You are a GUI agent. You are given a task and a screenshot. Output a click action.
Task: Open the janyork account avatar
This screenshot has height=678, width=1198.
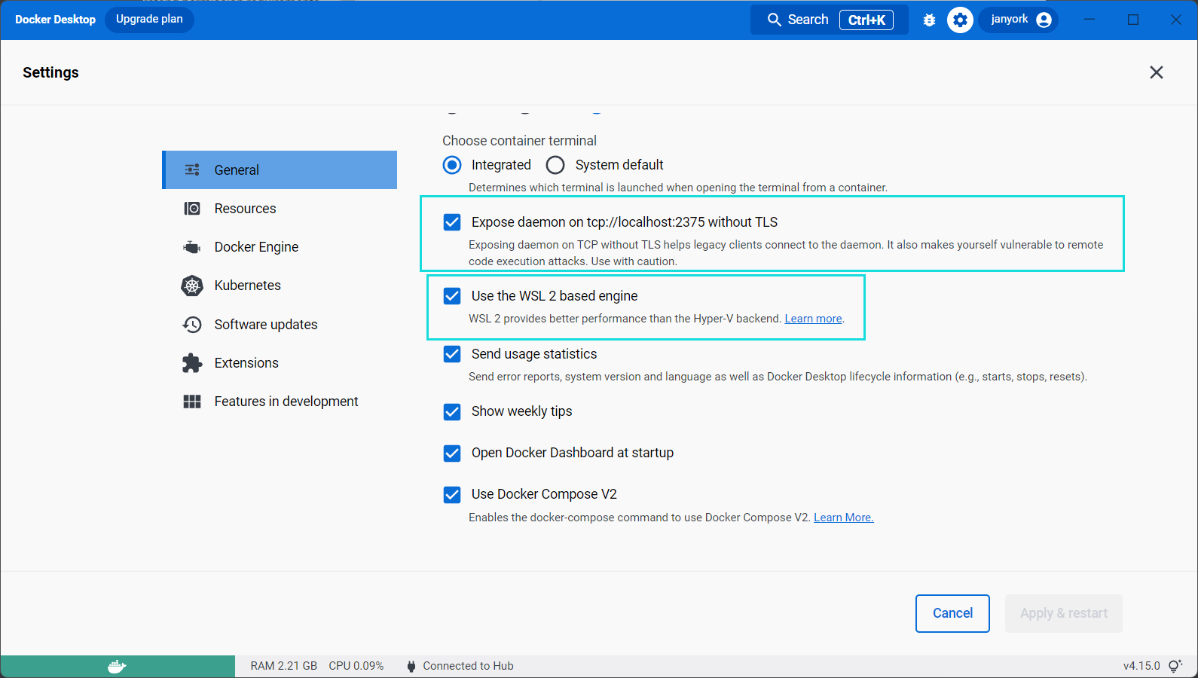pos(1044,20)
